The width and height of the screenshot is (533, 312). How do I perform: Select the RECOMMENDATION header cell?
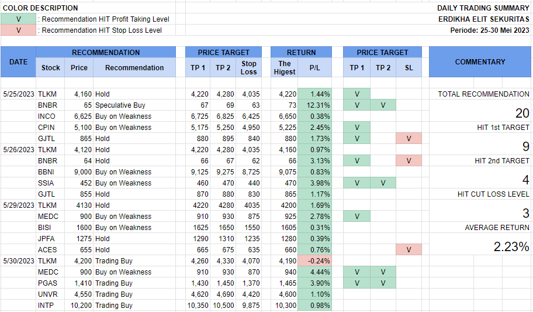point(106,53)
